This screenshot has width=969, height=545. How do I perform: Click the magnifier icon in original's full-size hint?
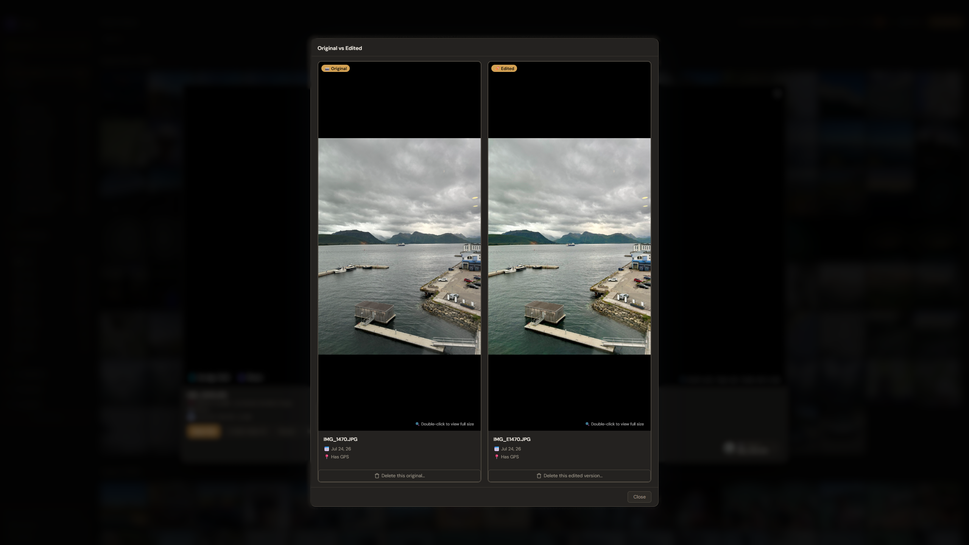tap(418, 424)
